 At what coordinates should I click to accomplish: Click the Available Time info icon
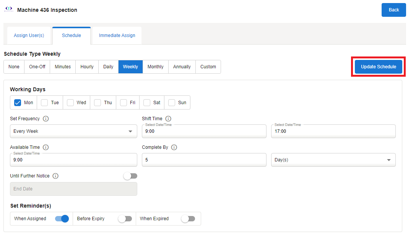tap(46, 147)
